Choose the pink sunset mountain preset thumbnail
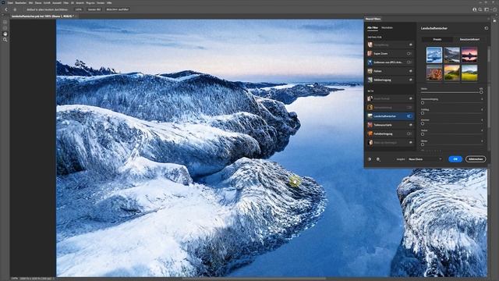The height and width of the screenshot is (281, 499). click(x=469, y=55)
